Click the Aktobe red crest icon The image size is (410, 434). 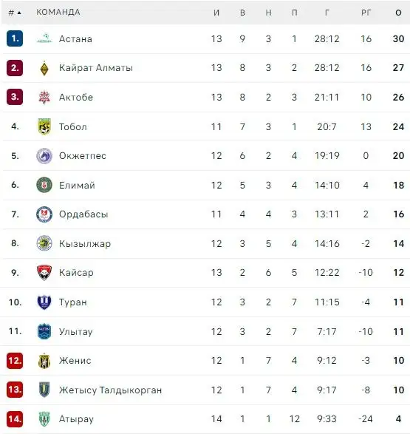44,97
